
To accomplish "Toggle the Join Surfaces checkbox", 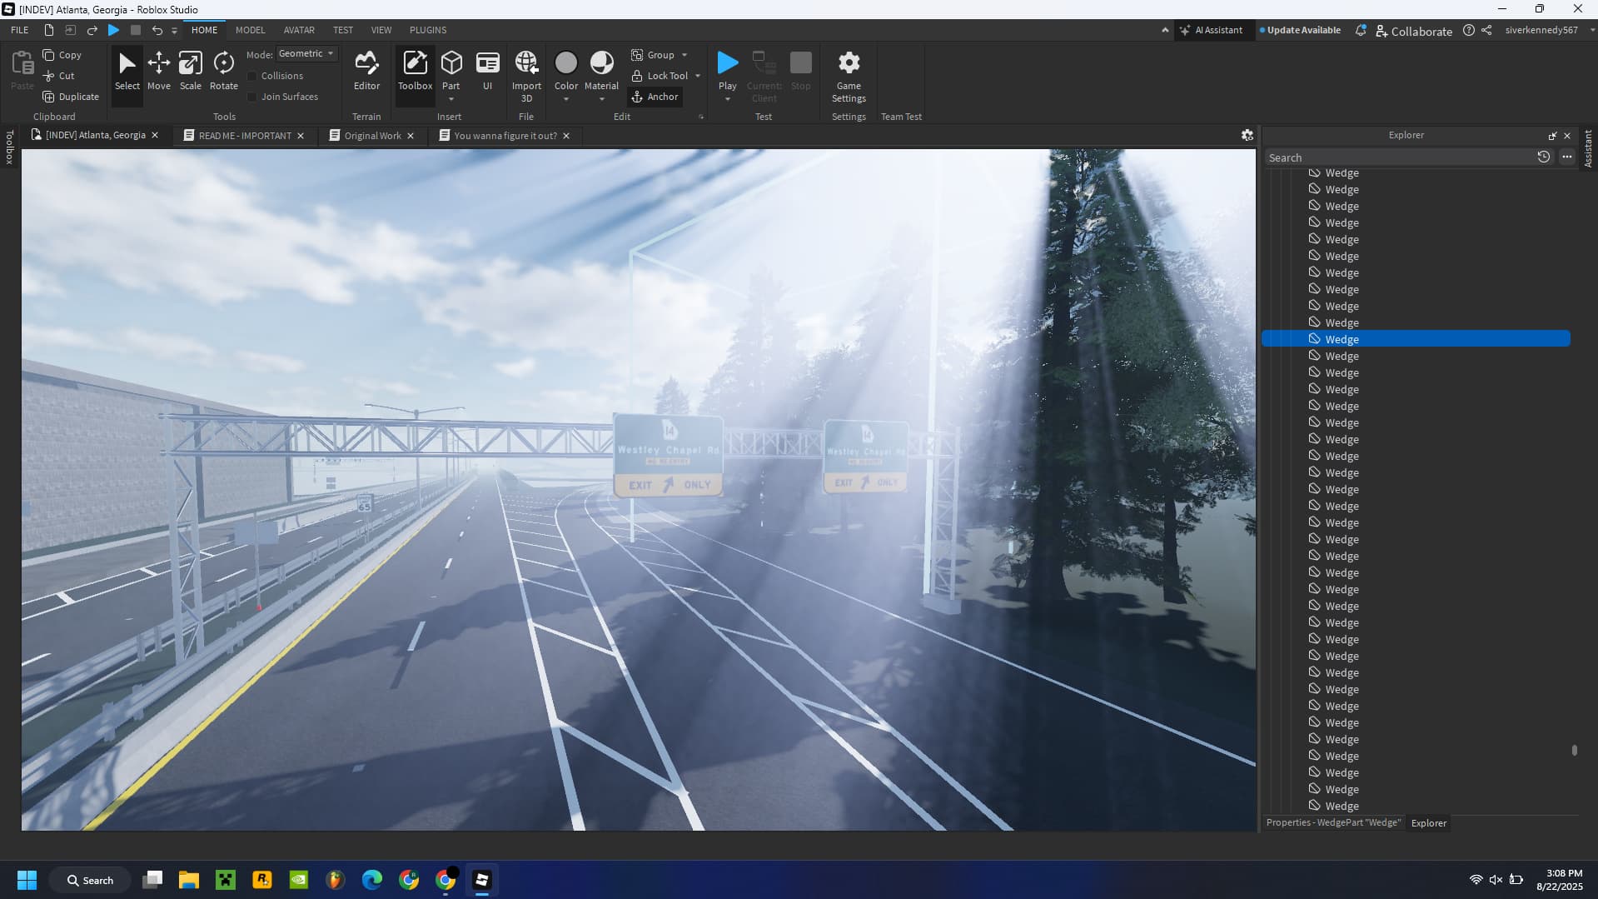I will click(x=252, y=97).
